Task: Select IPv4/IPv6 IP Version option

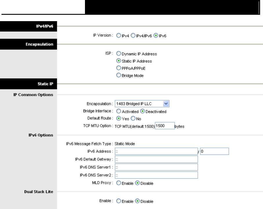Action: pyautogui.click(x=133, y=36)
